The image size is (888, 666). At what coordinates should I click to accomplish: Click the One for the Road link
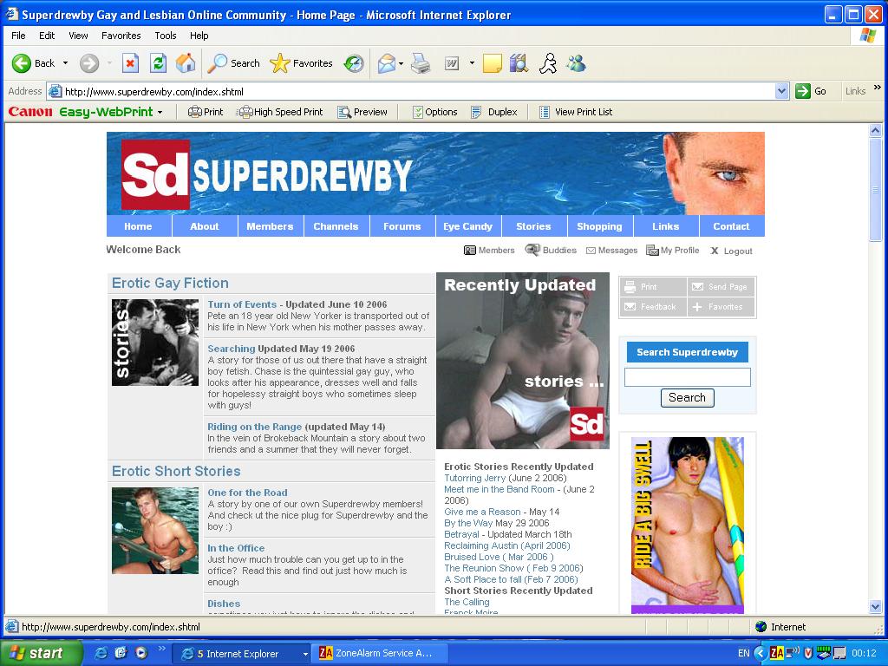(x=247, y=493)
